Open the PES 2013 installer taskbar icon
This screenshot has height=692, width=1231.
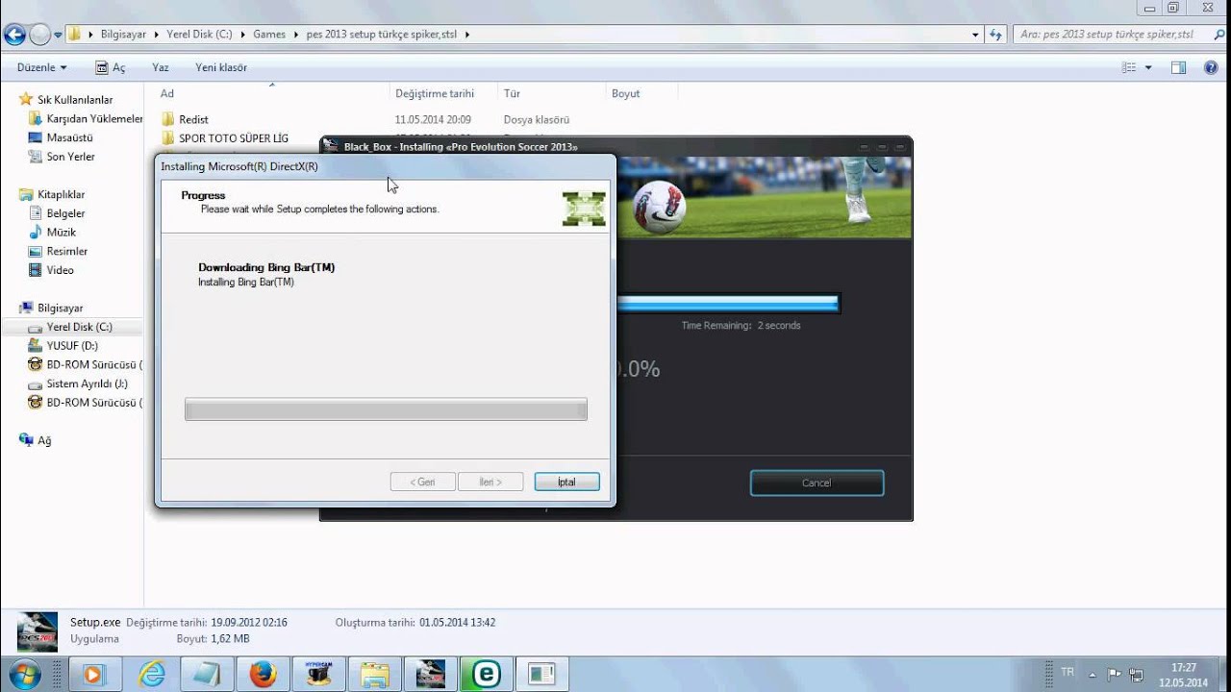(x=430, y=675)
